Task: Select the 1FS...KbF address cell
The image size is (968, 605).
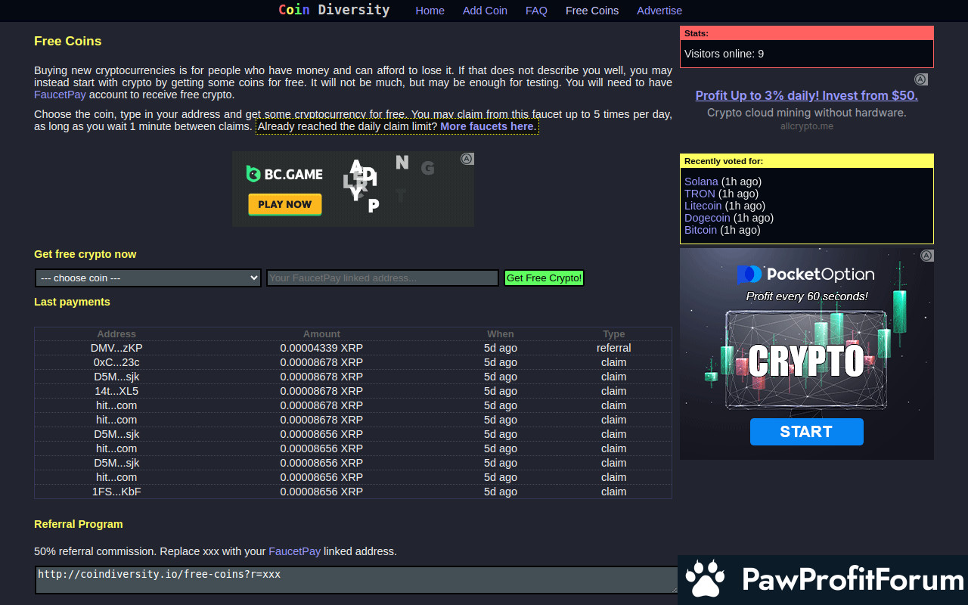Action: click(116, 492)
